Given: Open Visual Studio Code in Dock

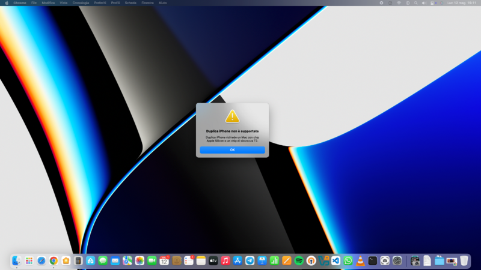Looking at the screenshot, I should 335,260.
